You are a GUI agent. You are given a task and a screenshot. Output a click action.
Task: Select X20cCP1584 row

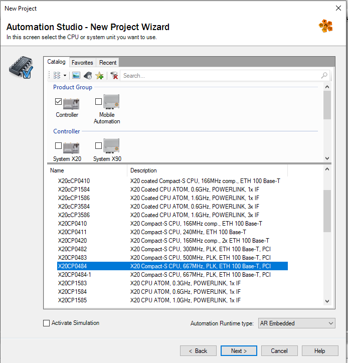172,190
